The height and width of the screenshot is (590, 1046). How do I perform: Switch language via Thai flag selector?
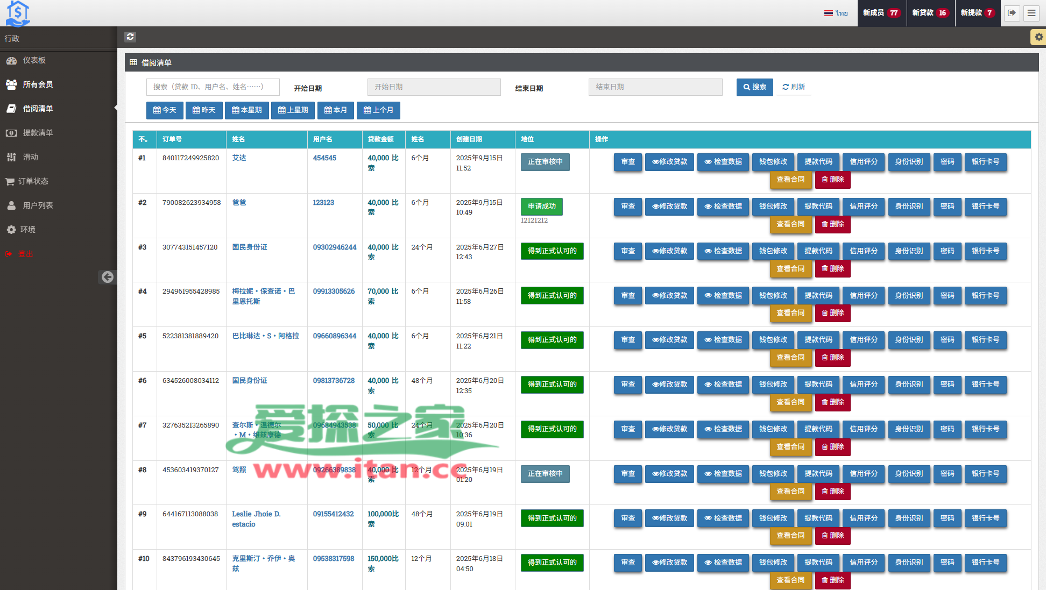(x=836, y=13)
